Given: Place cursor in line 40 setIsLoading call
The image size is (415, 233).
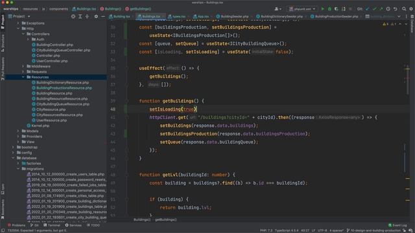Looking at the screenshot, I should (173, 109).
